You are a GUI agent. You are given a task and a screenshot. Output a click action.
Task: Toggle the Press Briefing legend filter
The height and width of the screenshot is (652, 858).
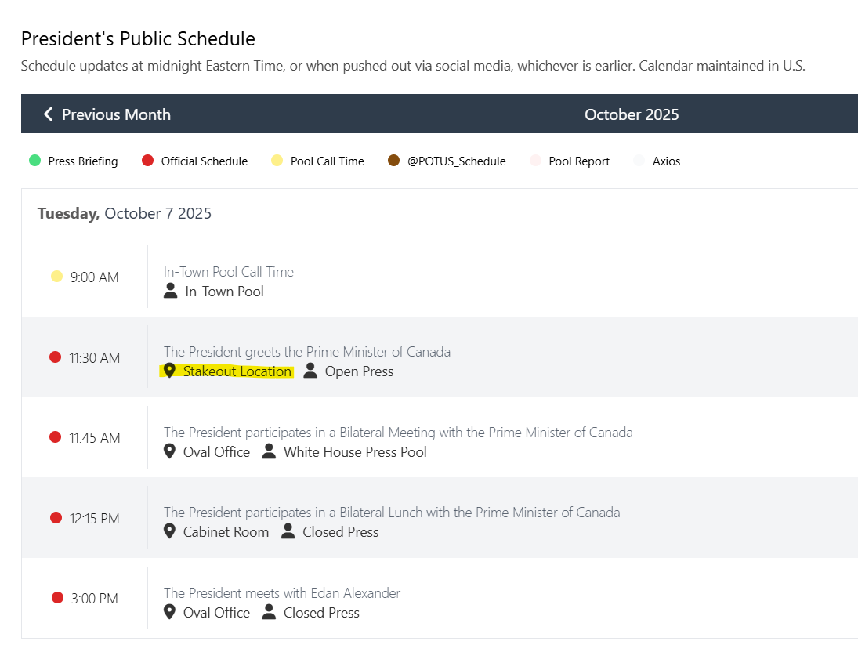pos(34,161)
